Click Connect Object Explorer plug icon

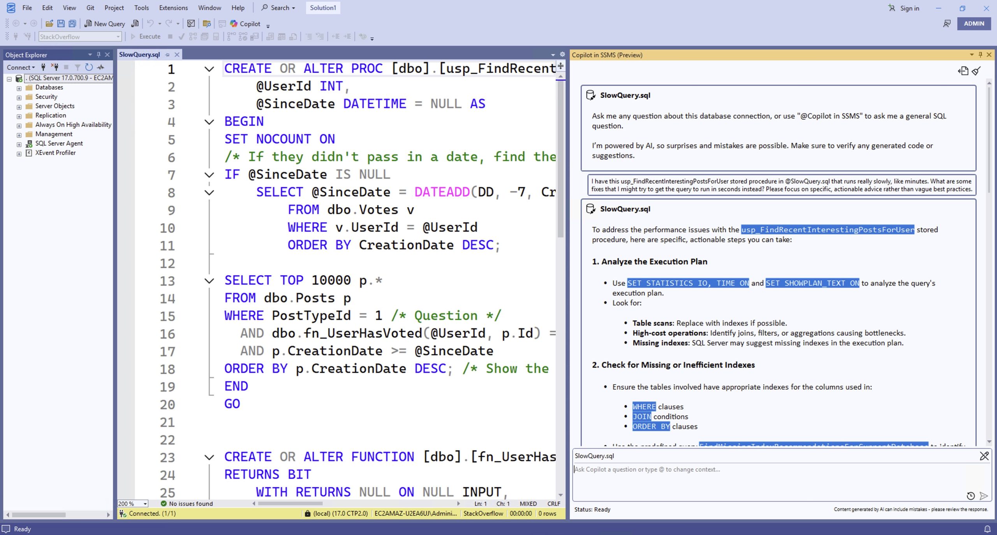[43, 67]
